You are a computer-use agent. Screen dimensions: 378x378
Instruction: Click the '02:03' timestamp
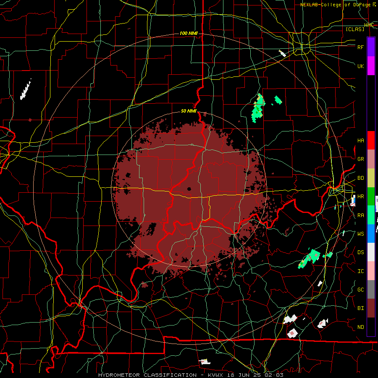coord(274,375)
